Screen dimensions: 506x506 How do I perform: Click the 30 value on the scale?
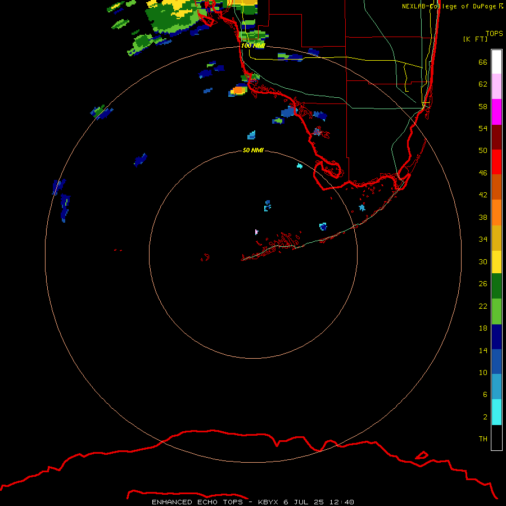point(483,261)
